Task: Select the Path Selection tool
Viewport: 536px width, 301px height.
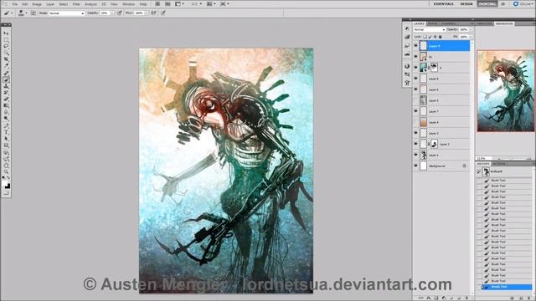Action: coord(6,139)
